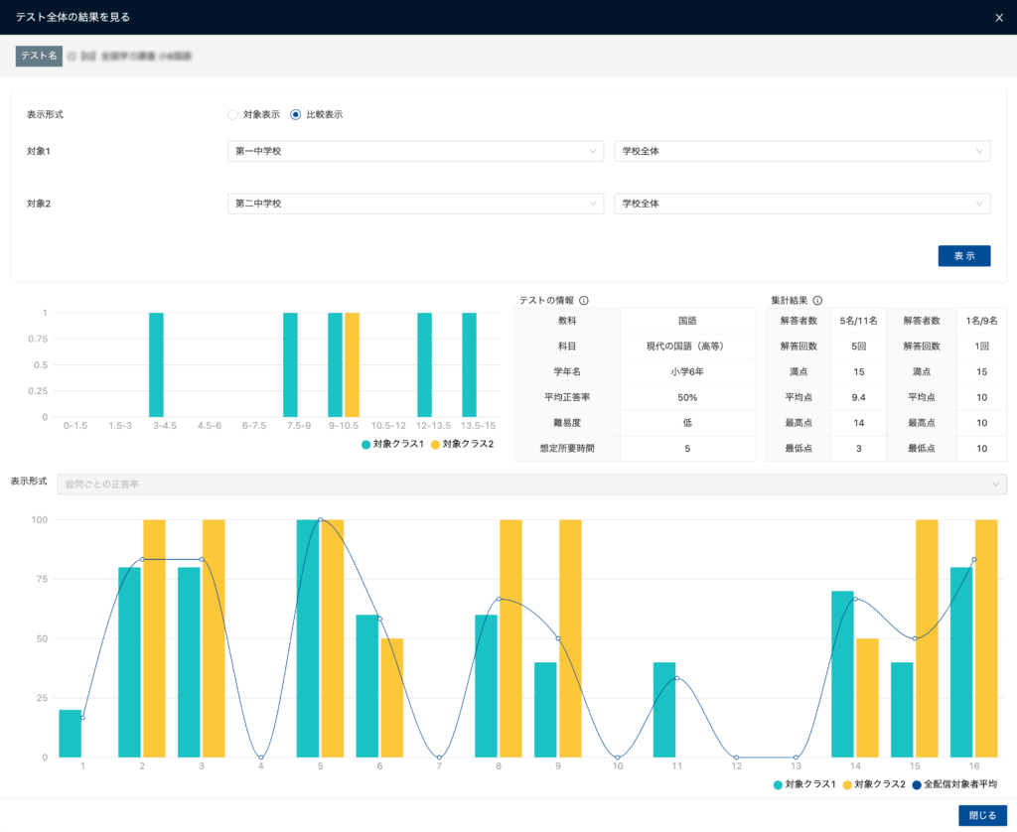Click the yellow histogram bar at 9-10.5
The width and height of the screenshot is (1017, 832).
point(352,364)
